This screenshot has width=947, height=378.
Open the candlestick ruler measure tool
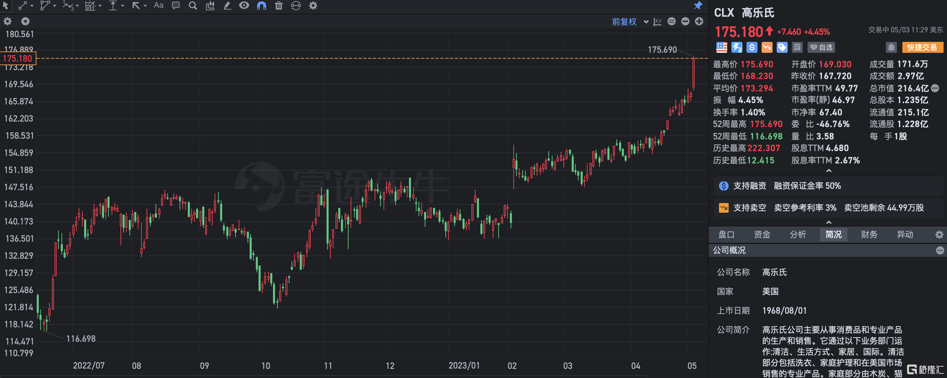pyautogui.click(x=210, y=5)
